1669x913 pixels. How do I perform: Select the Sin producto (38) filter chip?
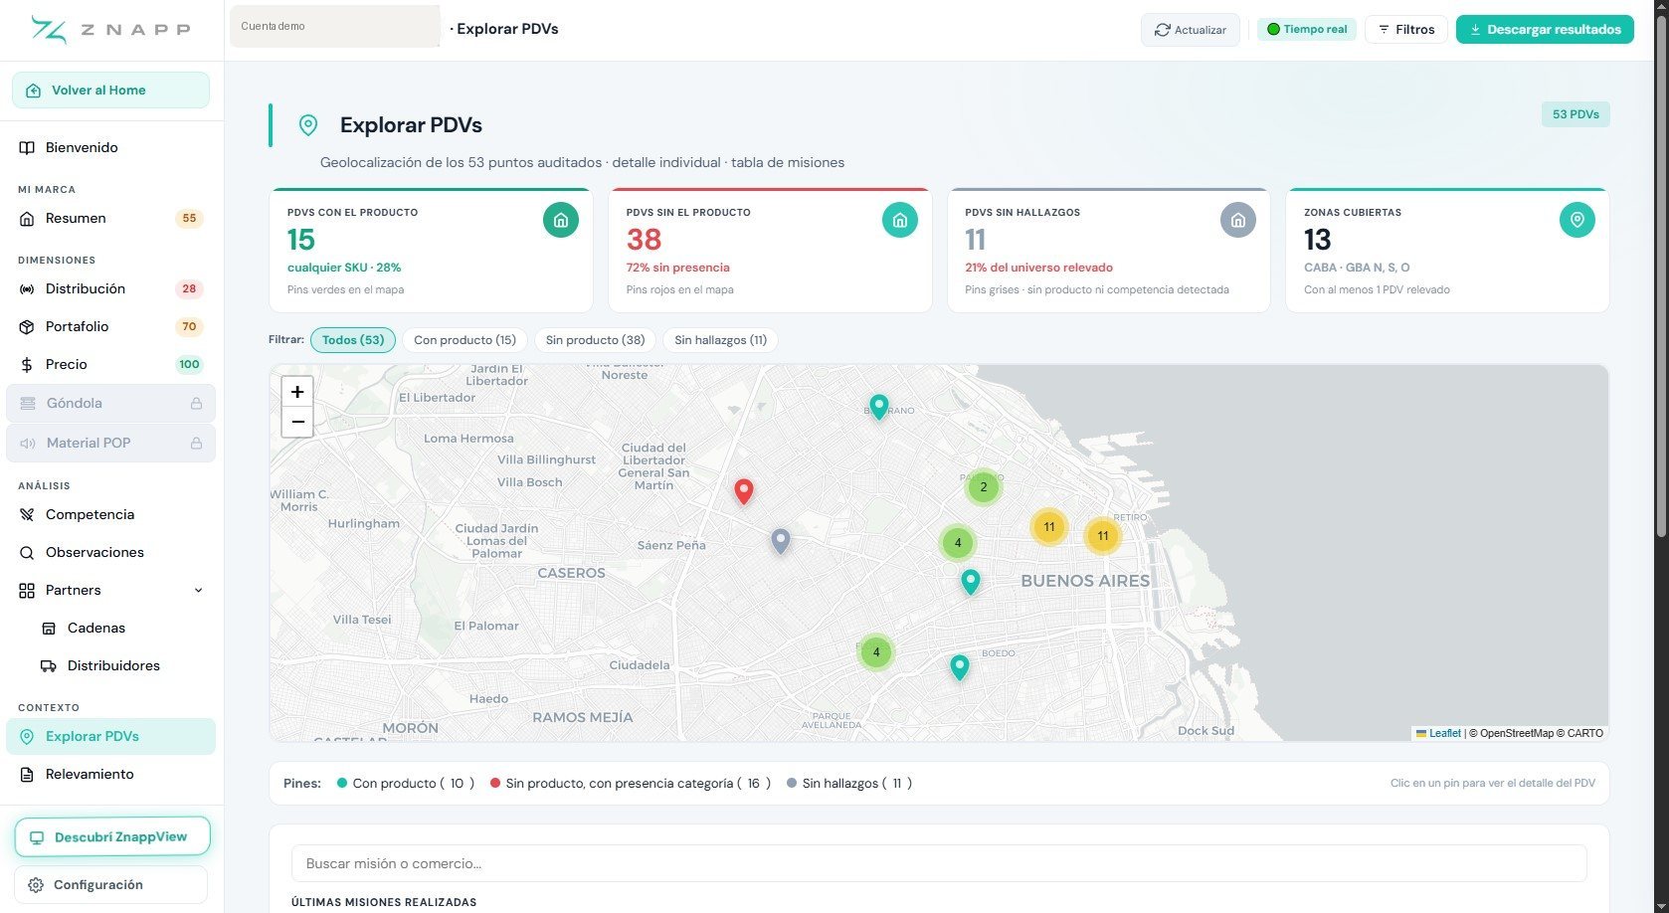click(595, 340)
